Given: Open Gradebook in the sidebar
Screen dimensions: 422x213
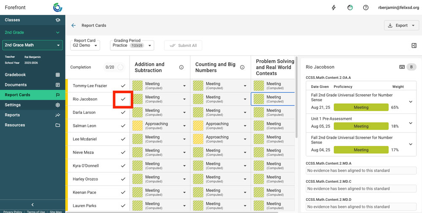Looking at the screenshot, I should [x=15, y=75].
